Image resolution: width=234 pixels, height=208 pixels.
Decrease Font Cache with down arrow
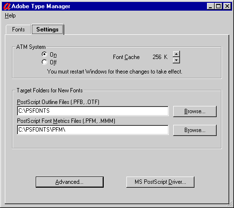[x=177, y=60]
